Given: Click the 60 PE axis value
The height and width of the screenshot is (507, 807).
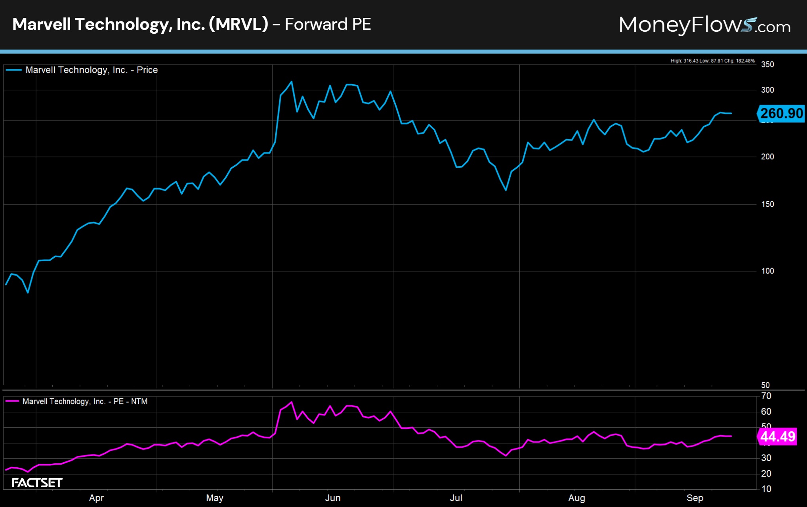Looking at the screenshot, I should click(766, 411).
